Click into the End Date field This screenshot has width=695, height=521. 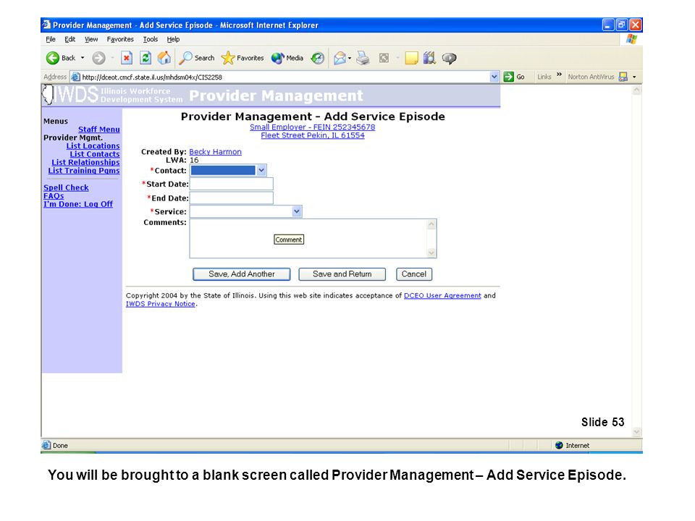tap(232, 198)
